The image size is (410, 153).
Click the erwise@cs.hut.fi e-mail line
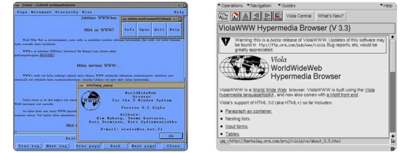click(x=132, y=130)
